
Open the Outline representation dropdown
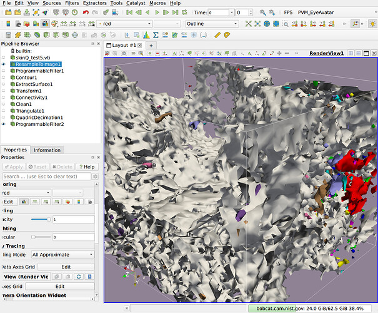point(211,24)
